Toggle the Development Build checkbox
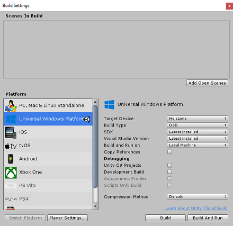The height and width of the screenshot is (226, 233). (x=169, y=172)
